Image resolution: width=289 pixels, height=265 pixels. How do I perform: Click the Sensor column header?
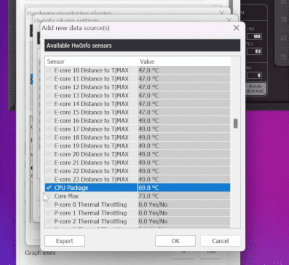click(x=91, y=61)
